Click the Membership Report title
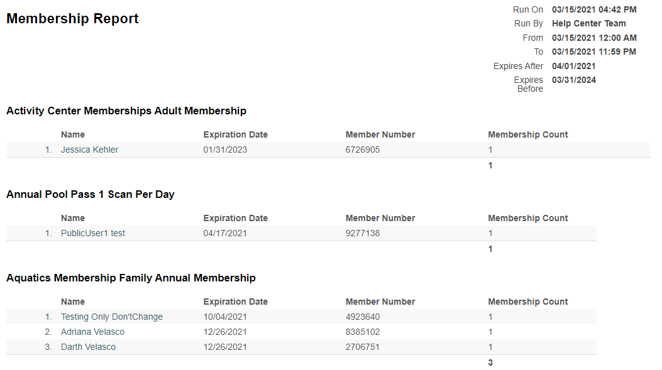The width and height of the screenshot is (662, 370). (x=73, y=19)
